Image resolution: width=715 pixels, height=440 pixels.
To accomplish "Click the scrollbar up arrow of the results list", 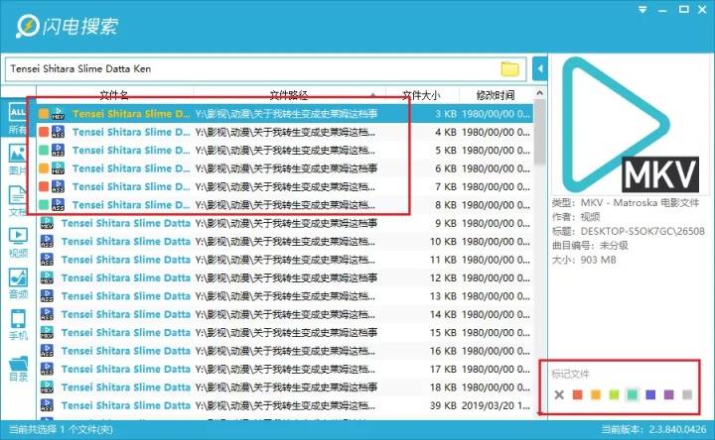I will [540, 94].
